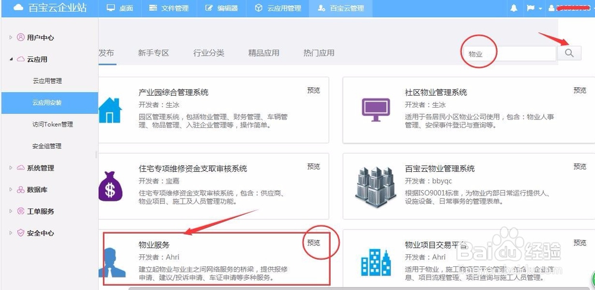The height and width of the screenshot is (290, 595).
Task: Open the 云应用管理 tab
Action: 278,8
